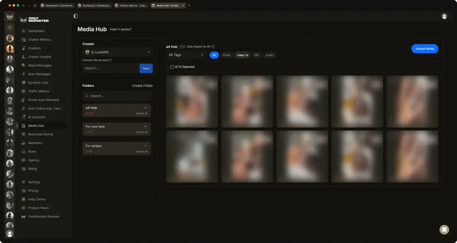Click the folder Search field
Viewport: 457px width, 243px height.
pos(117,96)
